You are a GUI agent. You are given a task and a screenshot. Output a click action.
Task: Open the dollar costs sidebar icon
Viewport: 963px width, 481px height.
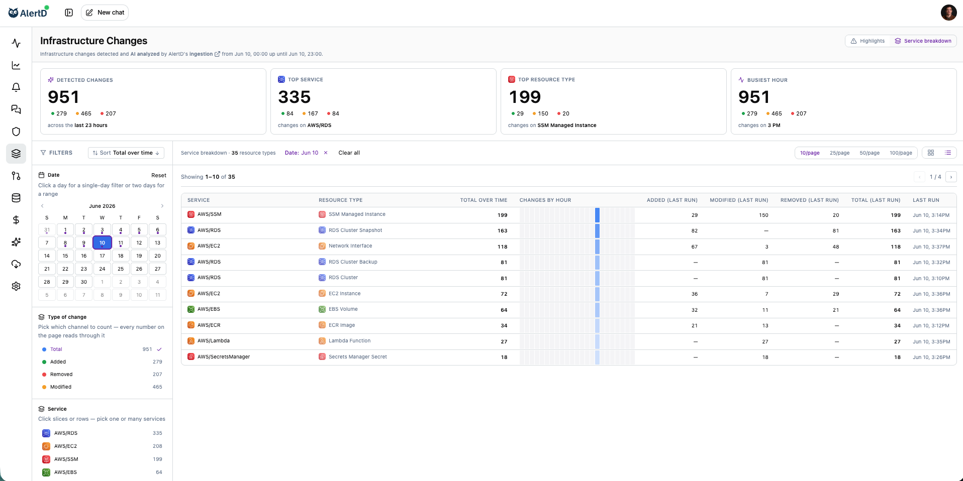coord(16,220)
